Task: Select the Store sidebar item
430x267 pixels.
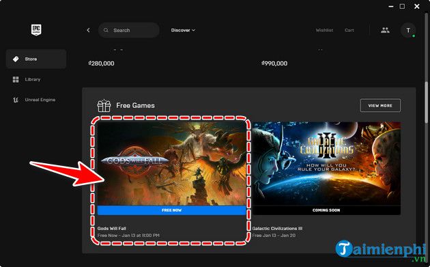Action: tap(36, 59)
